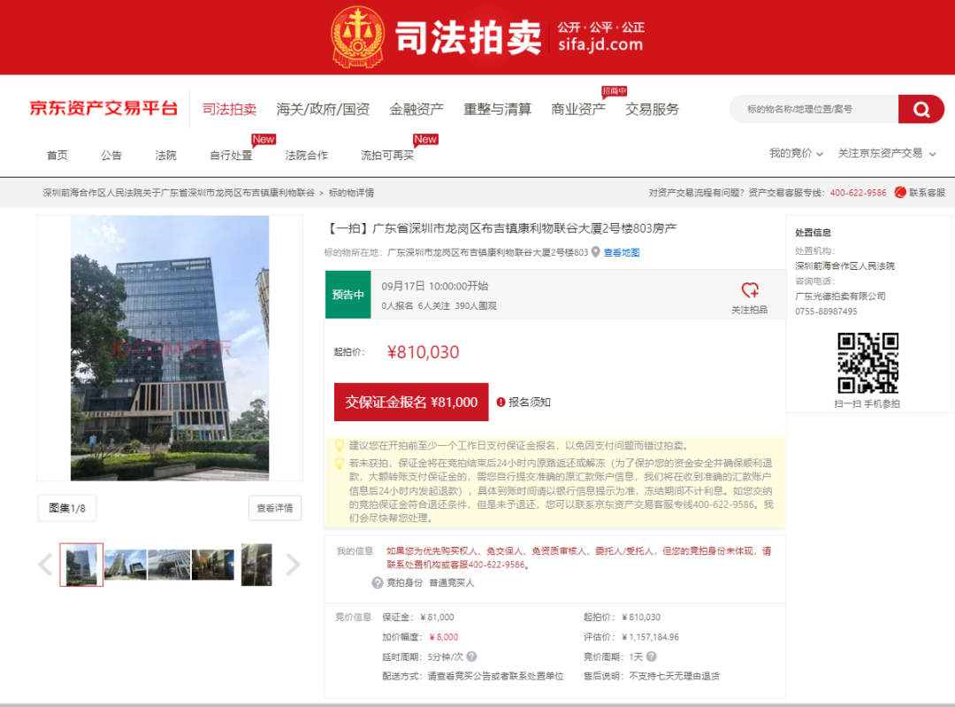Click 09月17日 10:00:00开始 text
This screenshot has height=707, width=955.
click(435, 286)
